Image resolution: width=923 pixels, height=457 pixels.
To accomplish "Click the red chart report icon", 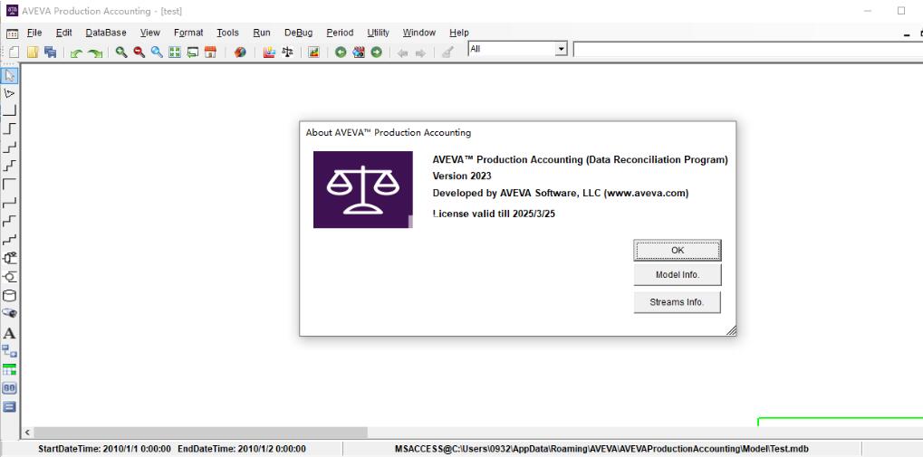I will point(269,52).
